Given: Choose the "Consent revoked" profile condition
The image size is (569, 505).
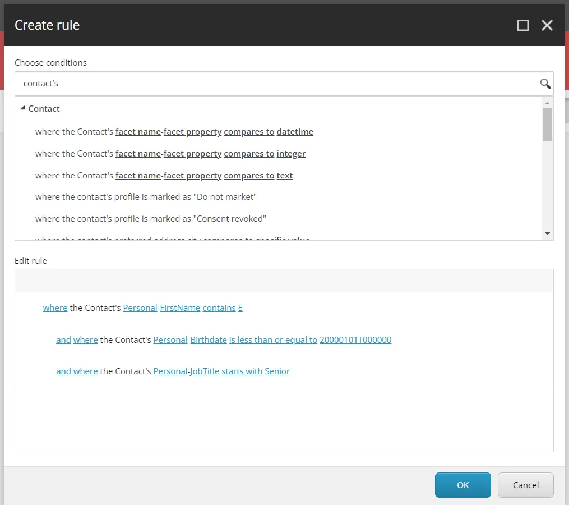Looking at the screenshot, I should tap(151, 219).
